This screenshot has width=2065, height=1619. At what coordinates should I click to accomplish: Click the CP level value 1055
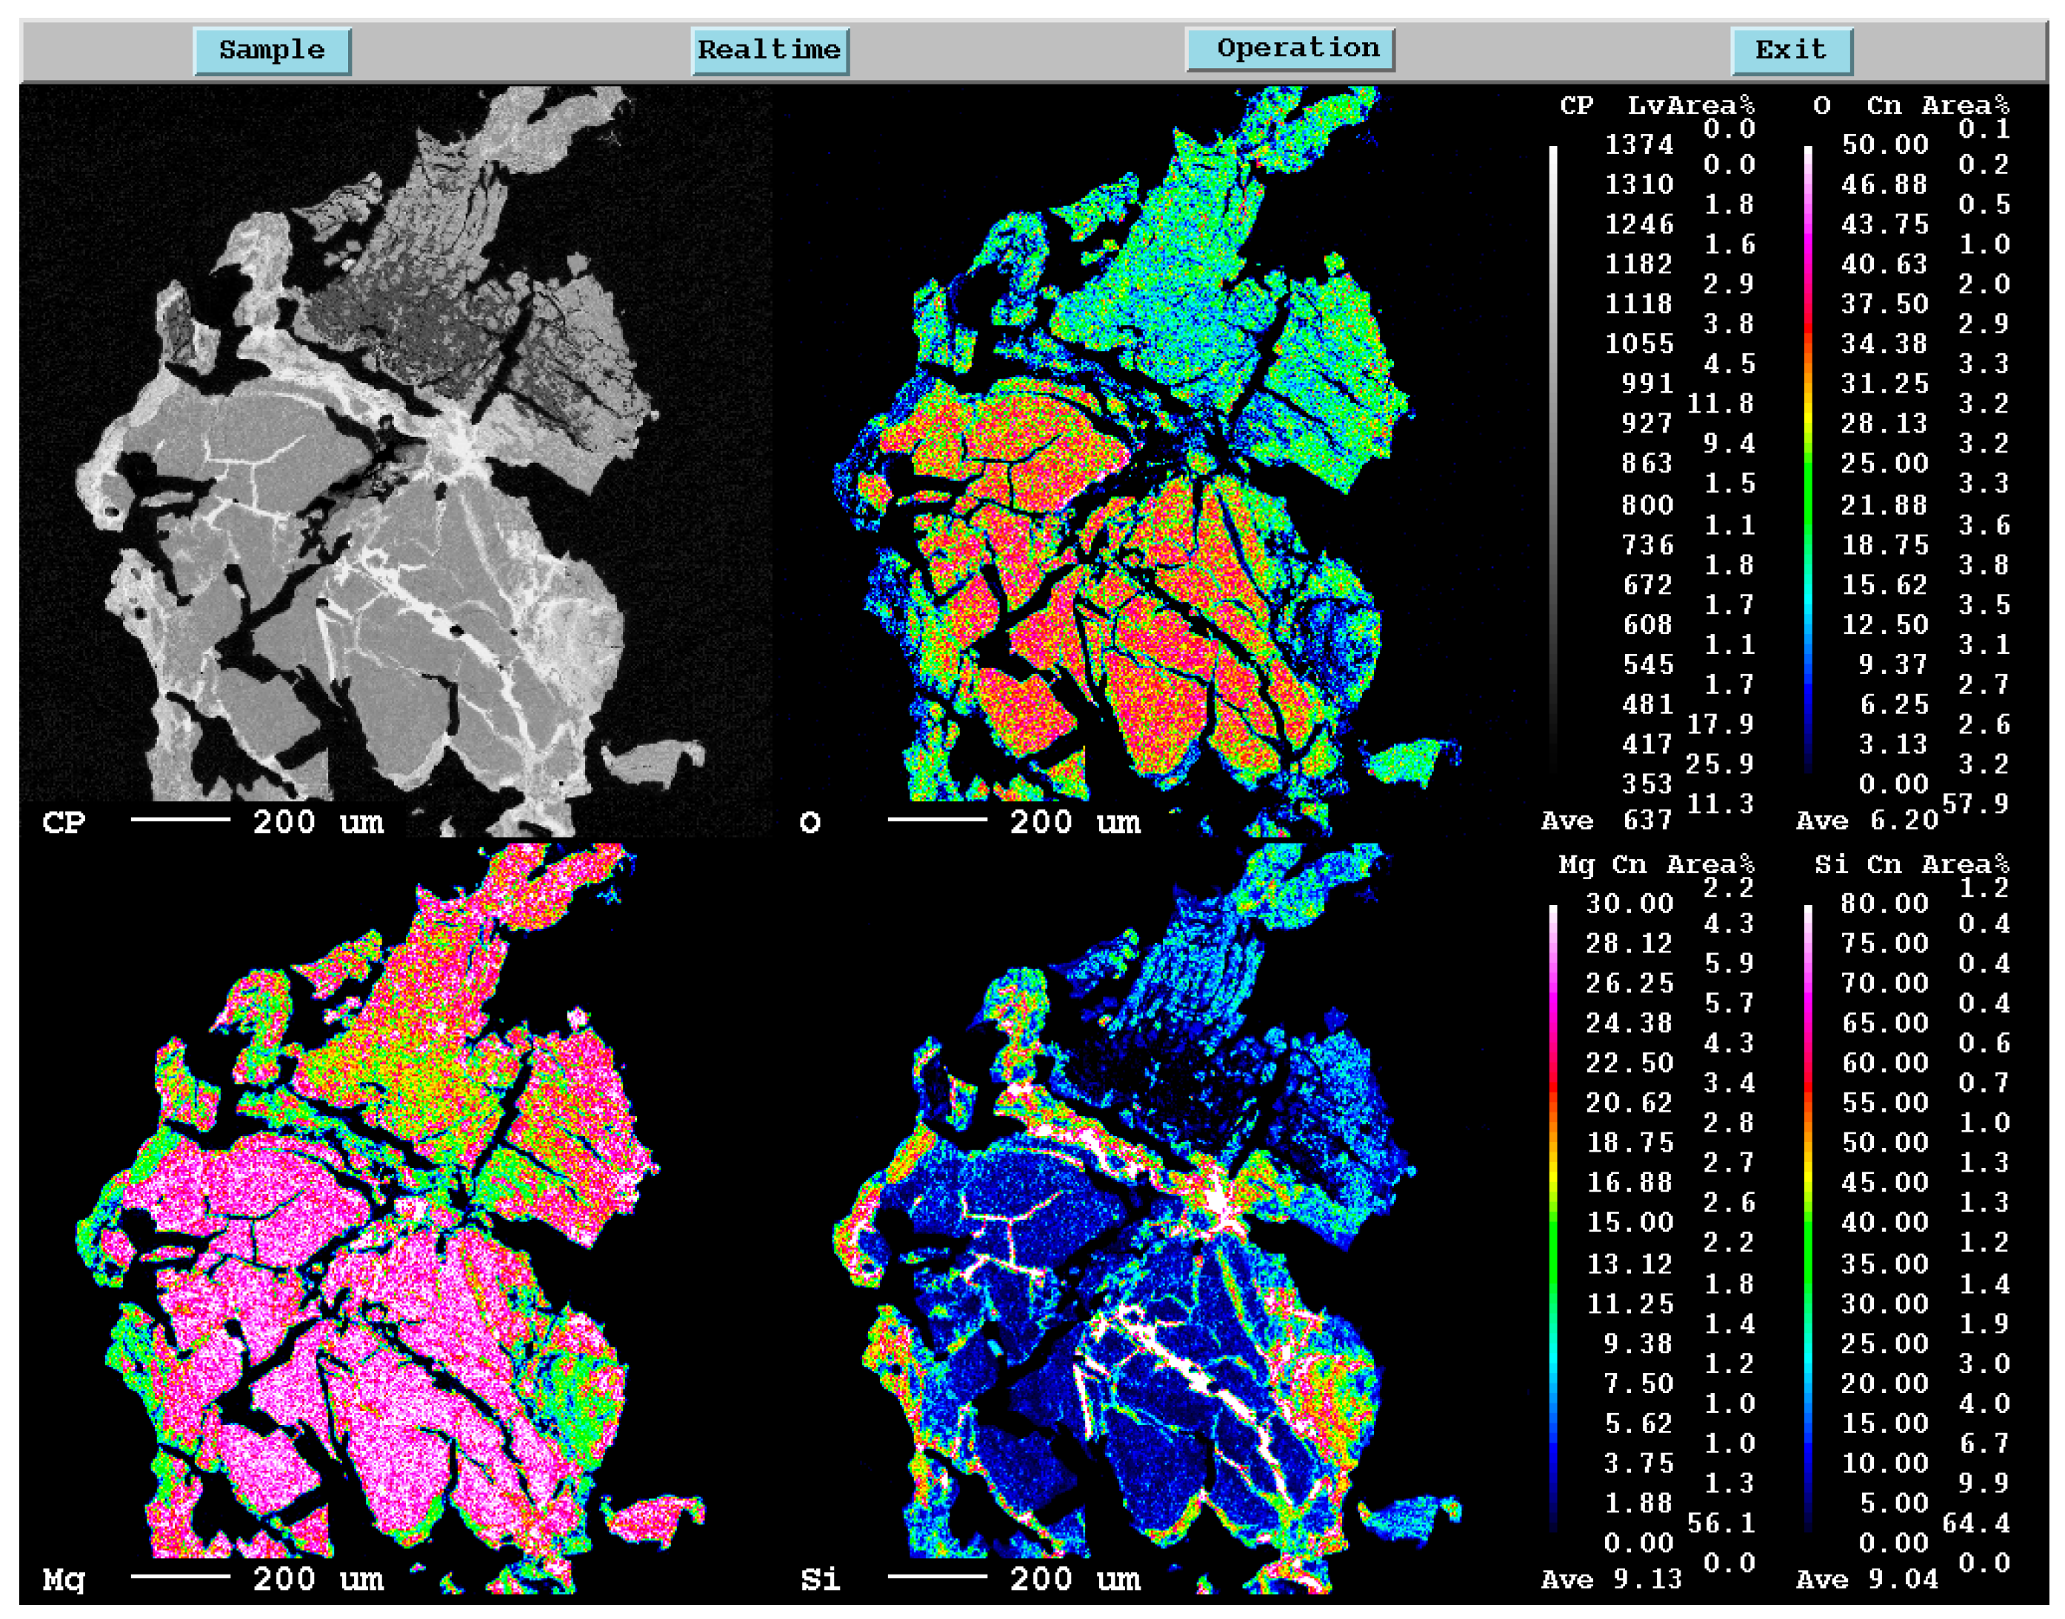click(x=1638, y=344)
